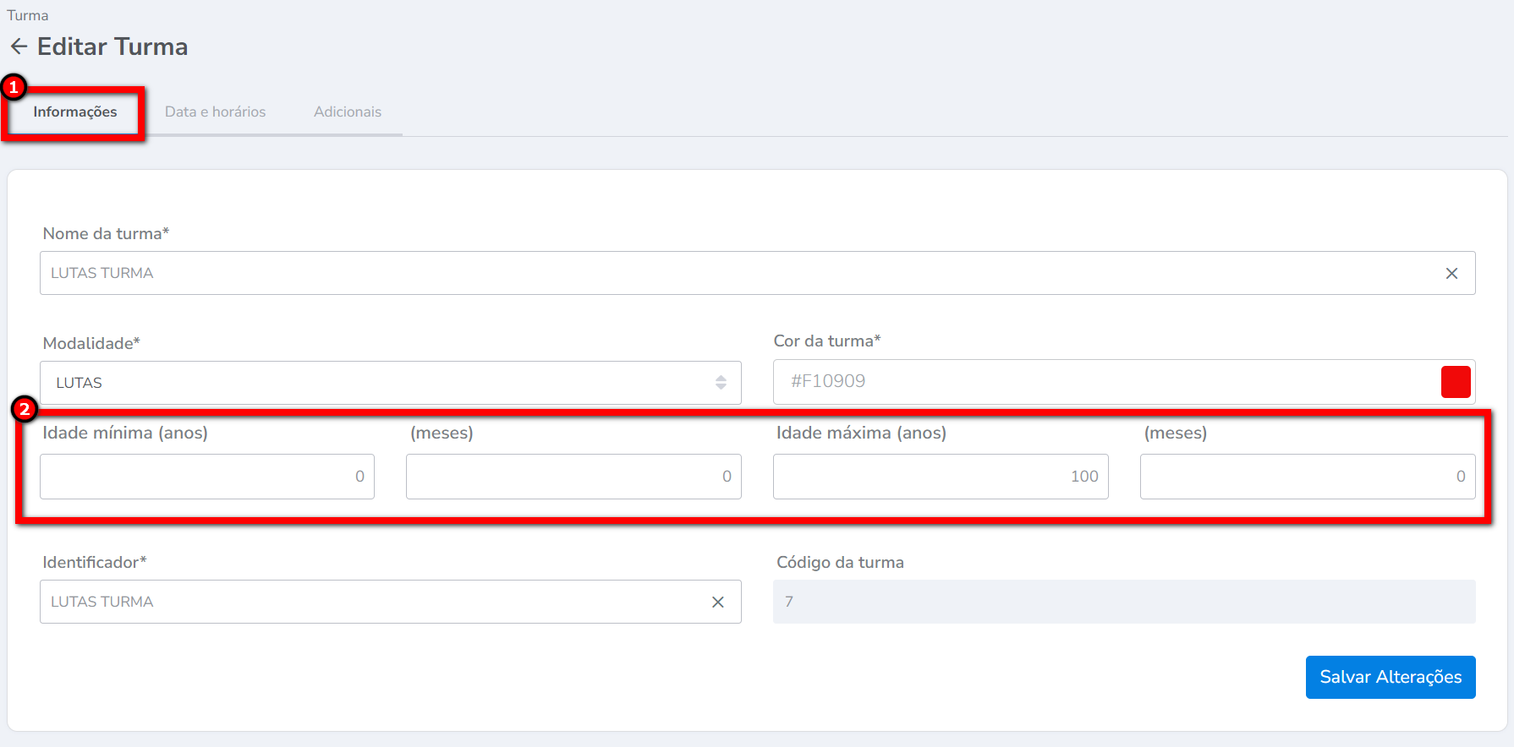This screenshot has width=1514, height=747.
Task: Click the back arrow beside Editar Turma
Action: pyautogui.click(x=19, y=46)
